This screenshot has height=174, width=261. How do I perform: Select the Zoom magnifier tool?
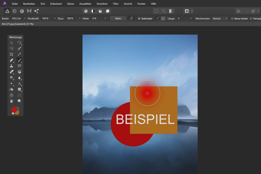tap(19, 101)
